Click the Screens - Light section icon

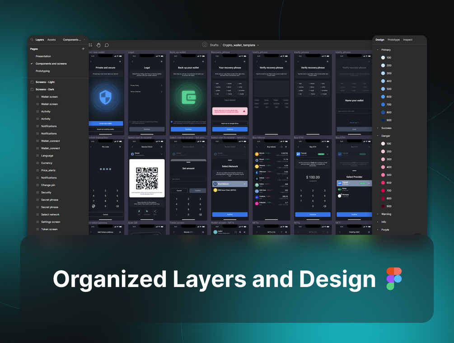pyautogui.click(x=32, y=82)
